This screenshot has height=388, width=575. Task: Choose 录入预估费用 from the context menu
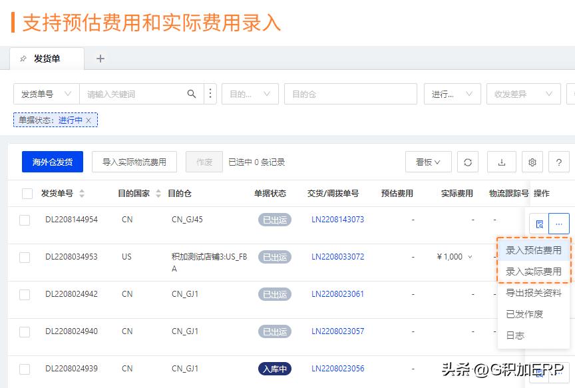click(x=534, y=250)
